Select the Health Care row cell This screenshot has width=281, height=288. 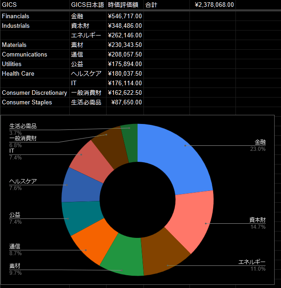tap(34, 73)
